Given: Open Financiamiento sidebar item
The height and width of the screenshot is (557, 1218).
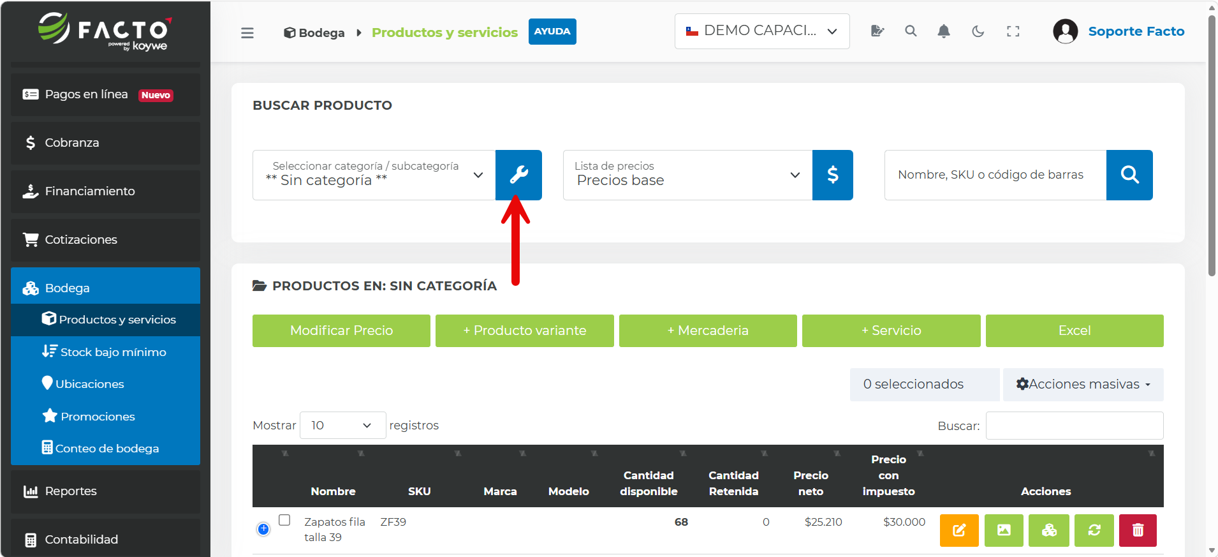Looking at the screenshot, I should tap(105, 191).
